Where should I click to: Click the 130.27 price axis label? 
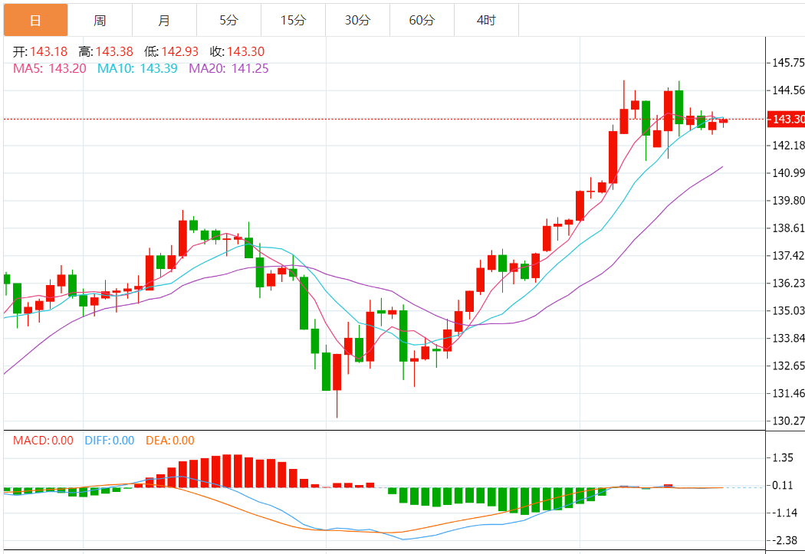point(788,421)
